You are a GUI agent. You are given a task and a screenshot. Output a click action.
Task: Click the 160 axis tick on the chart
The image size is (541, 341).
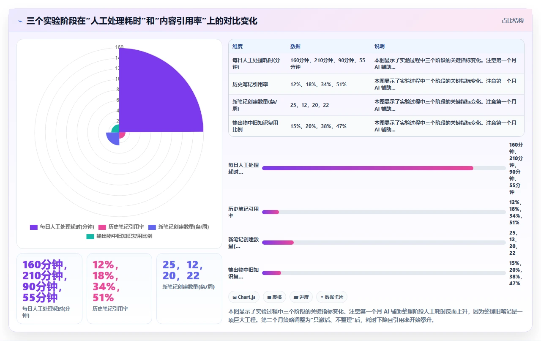tap(119, 47)
